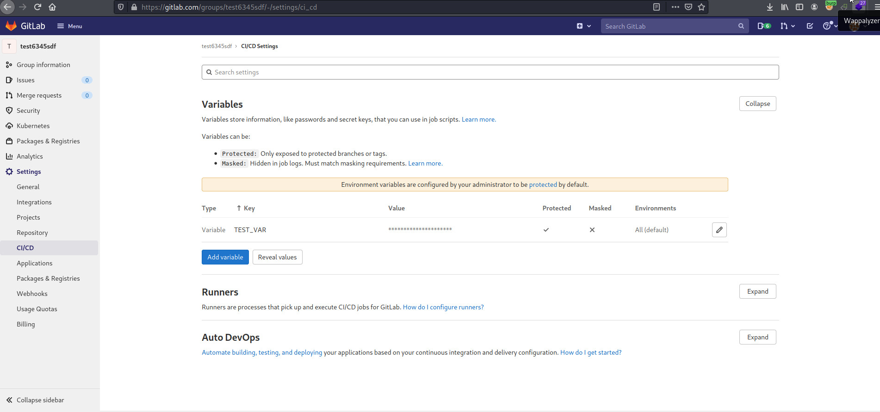Click the GitLab fox logo
This screenshot has width=880, height=412.
click(11, 26)
